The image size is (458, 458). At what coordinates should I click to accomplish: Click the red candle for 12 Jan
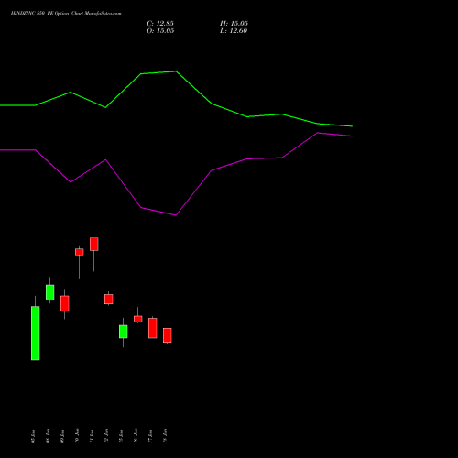click(109, 299)
